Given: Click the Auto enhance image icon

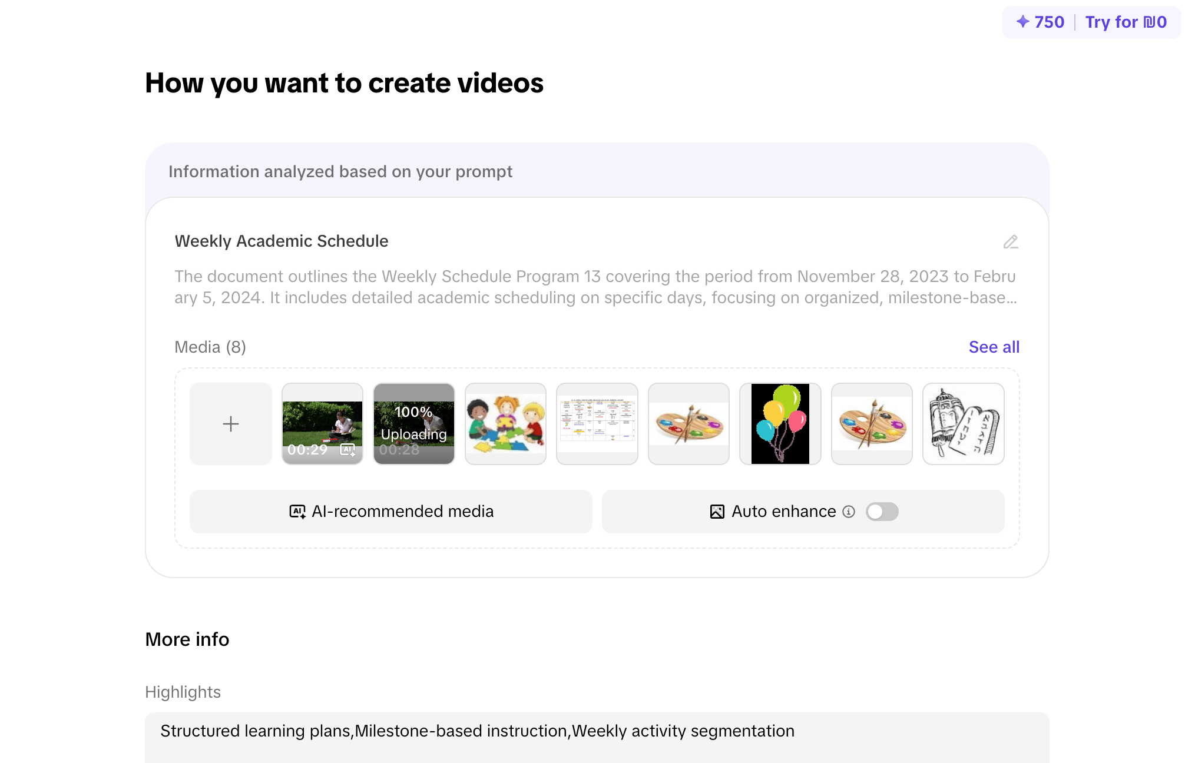Looking at the screenshot, I should click(717, 512).
